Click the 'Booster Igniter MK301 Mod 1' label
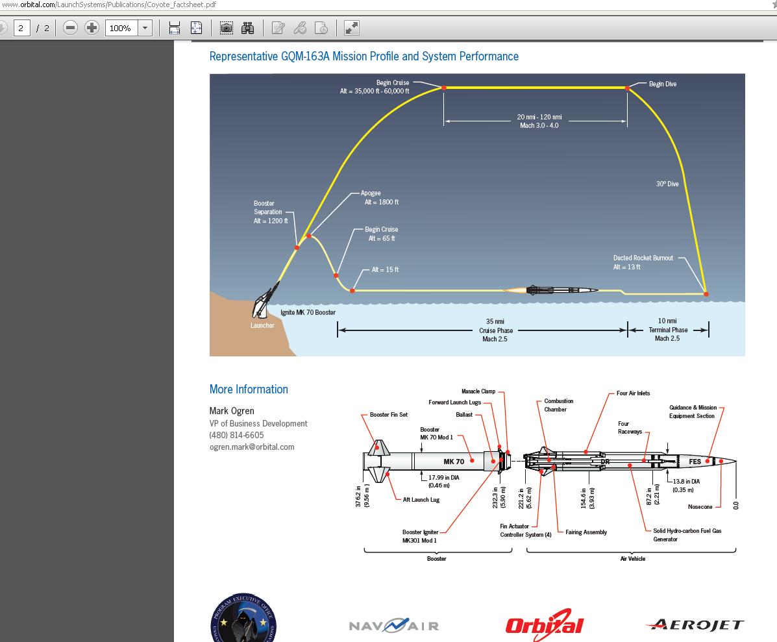The height and width of the screenshot is (642, 777). coord(420,536)
